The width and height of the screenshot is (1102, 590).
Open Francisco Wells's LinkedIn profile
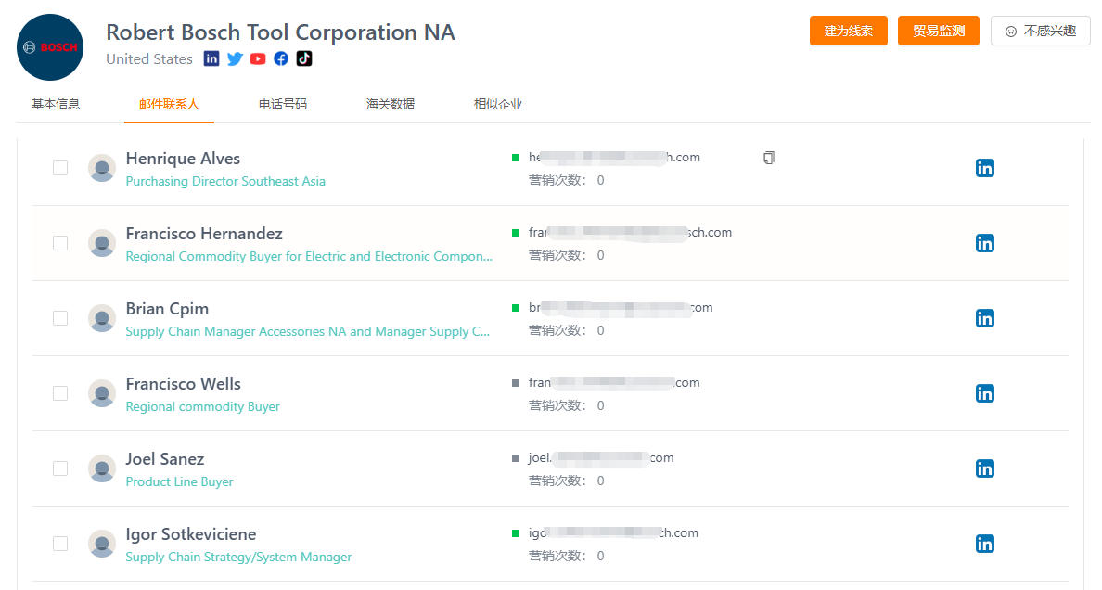point(984,394)
